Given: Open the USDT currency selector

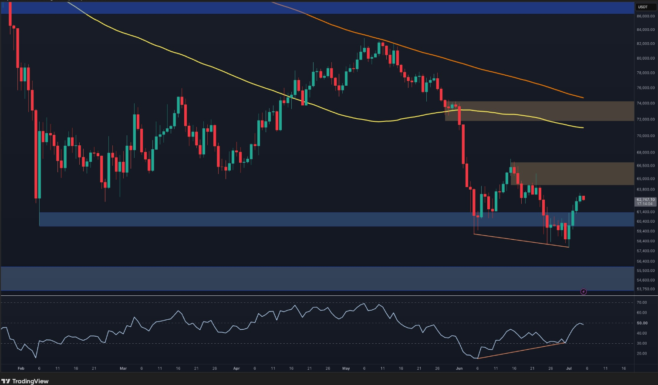Looking at the screenshot, I should coord(646,7).
